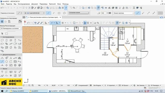Open the Без Замены graphic override option
The width and height of the screenshot is (165, 93).
tap(141, 85)
